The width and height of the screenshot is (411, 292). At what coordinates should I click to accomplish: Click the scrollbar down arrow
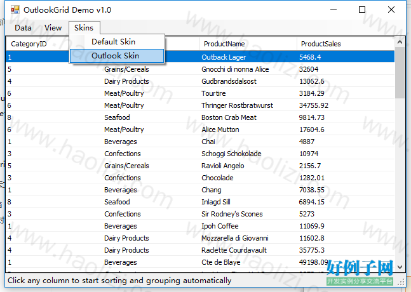(x=400, y=267)
